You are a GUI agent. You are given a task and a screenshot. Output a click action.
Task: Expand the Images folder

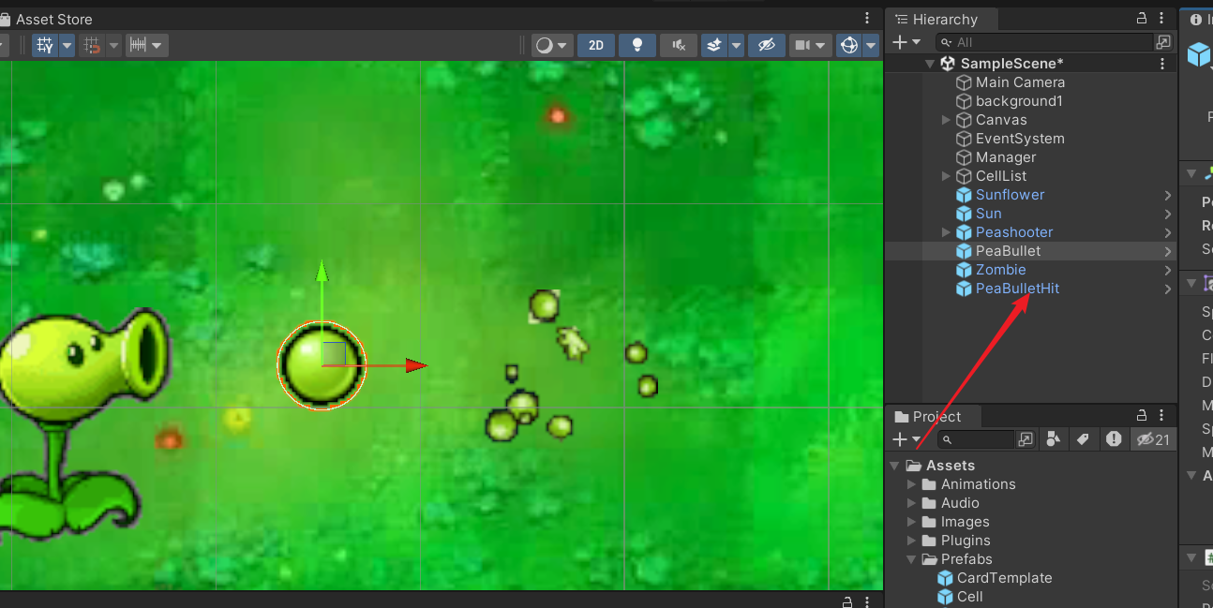pyautogui.click(x=912, y=522)
